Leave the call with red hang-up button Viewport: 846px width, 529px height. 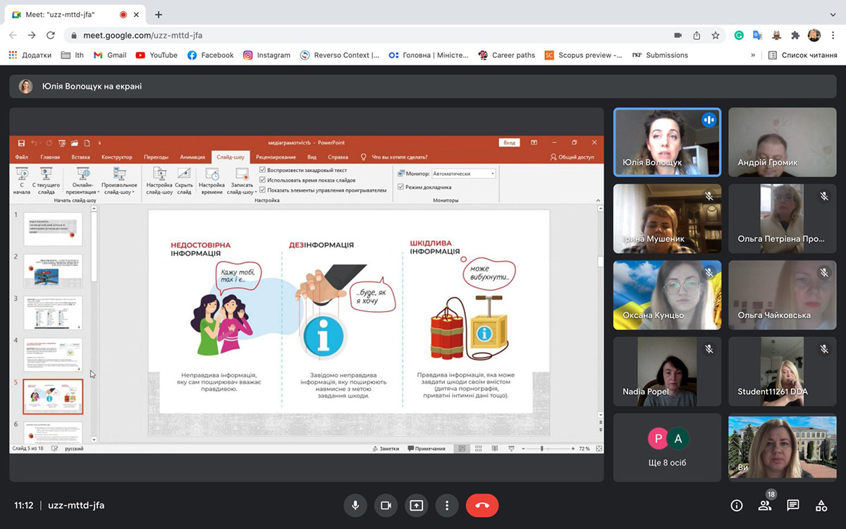pos(482,505)
